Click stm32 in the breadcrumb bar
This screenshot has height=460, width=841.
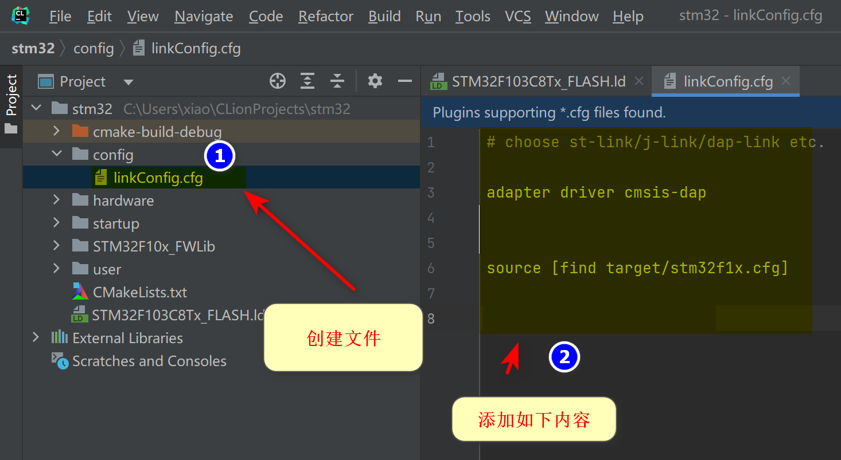pyautogui.click(x=33, y=48)
